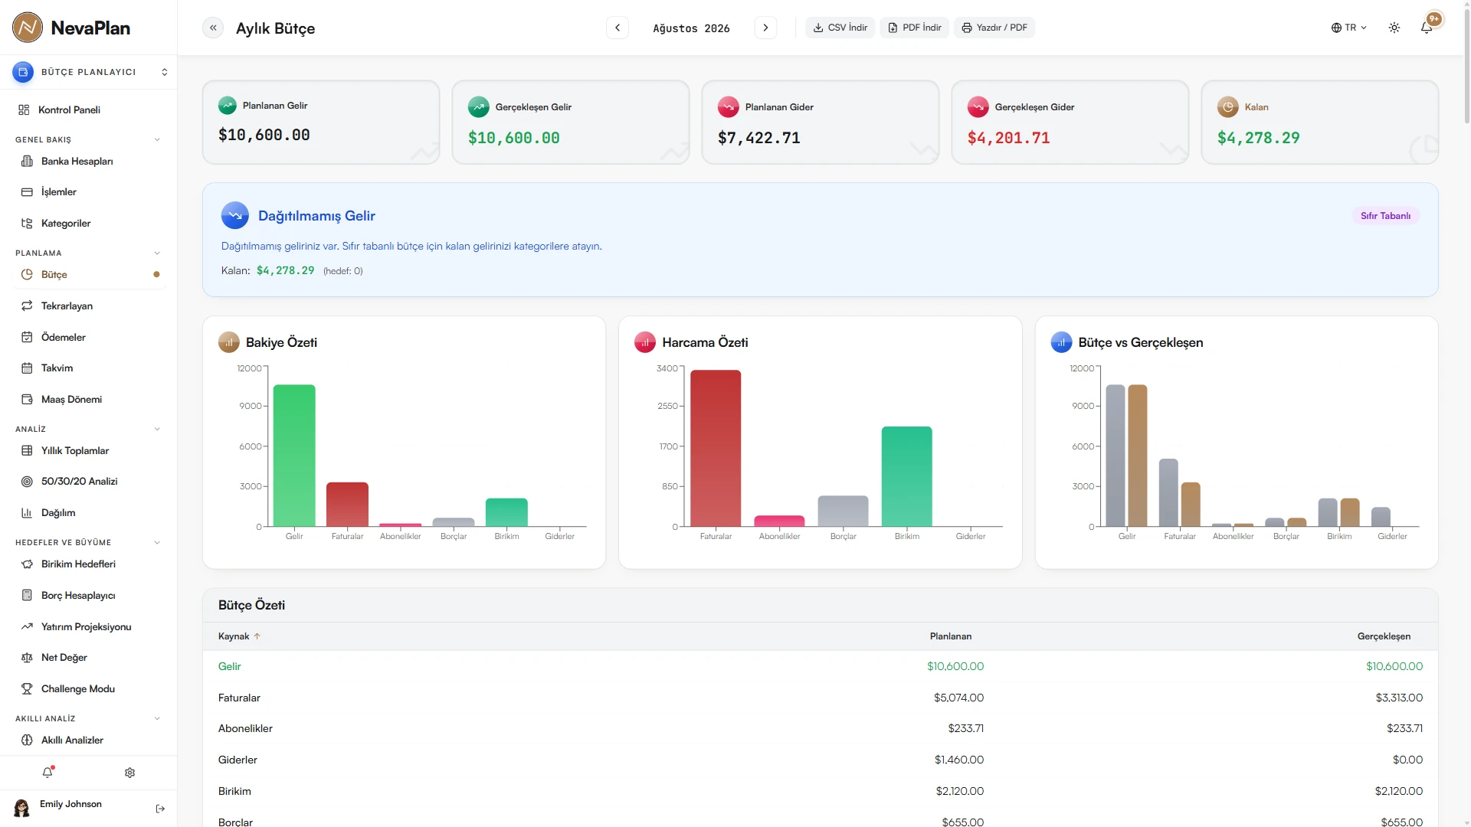
Task: Click Yazdır / PDF button
Action: click(x=994, y=28)
